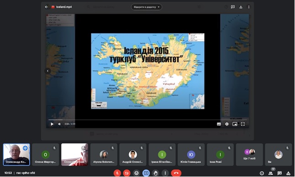Select Олександр Ко... participant tile
The width and height of the screenshot is (295, 177).
(x=16, y=155)
